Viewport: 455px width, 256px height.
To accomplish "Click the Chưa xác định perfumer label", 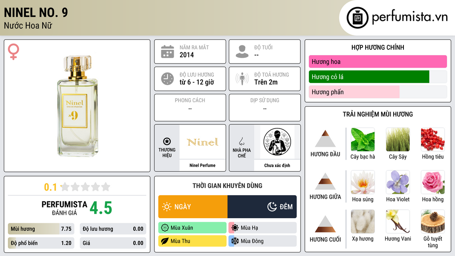I will point(277,165).
